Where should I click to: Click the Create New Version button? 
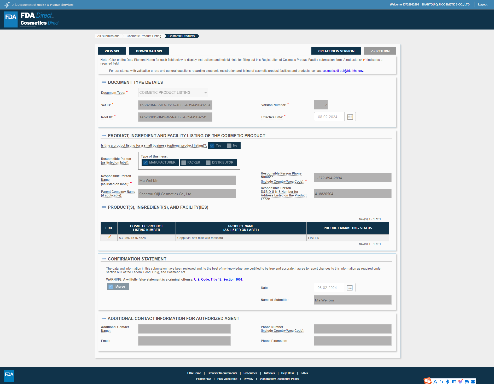pyautogui.click(x=336, y=51)
